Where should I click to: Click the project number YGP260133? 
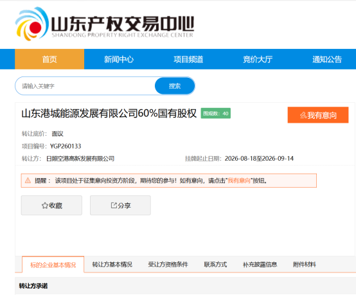66,146
